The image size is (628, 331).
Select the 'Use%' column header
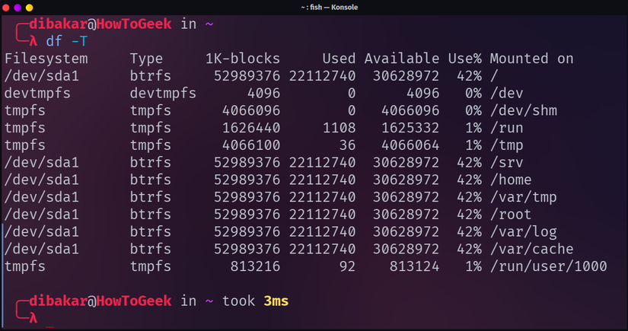click(464, 59)
